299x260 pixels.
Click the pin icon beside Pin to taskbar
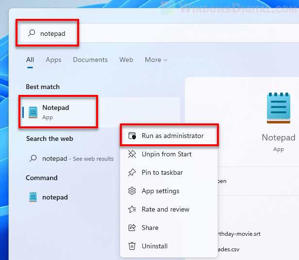click(x=132, y=172)
